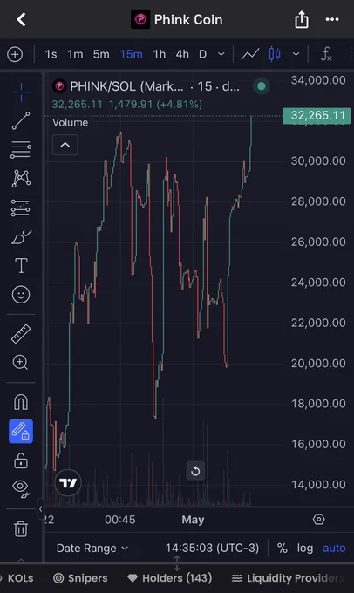
Task: Select the trend line drawing tool
Action: coord(21,120)
